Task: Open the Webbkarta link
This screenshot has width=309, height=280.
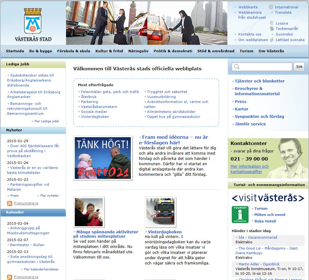Action: 248,7
